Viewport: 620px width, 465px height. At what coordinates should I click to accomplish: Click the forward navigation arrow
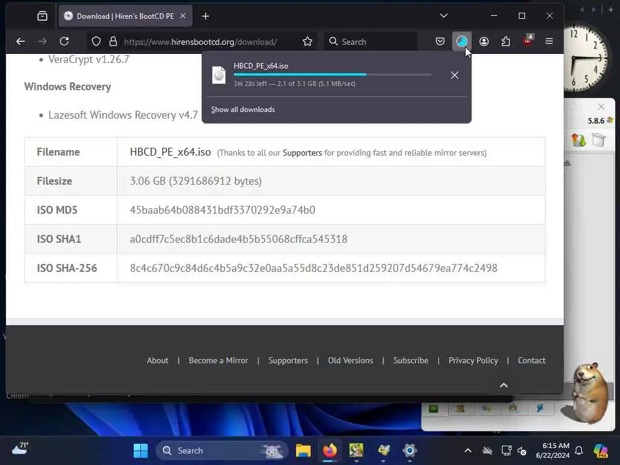click(x=42, y=41)
